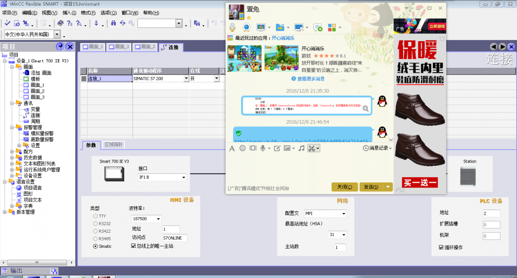Expand the 接口 IF1 B dropdown
The width and height of the screenshot is (517, 278).
click(x=184, y=177)
